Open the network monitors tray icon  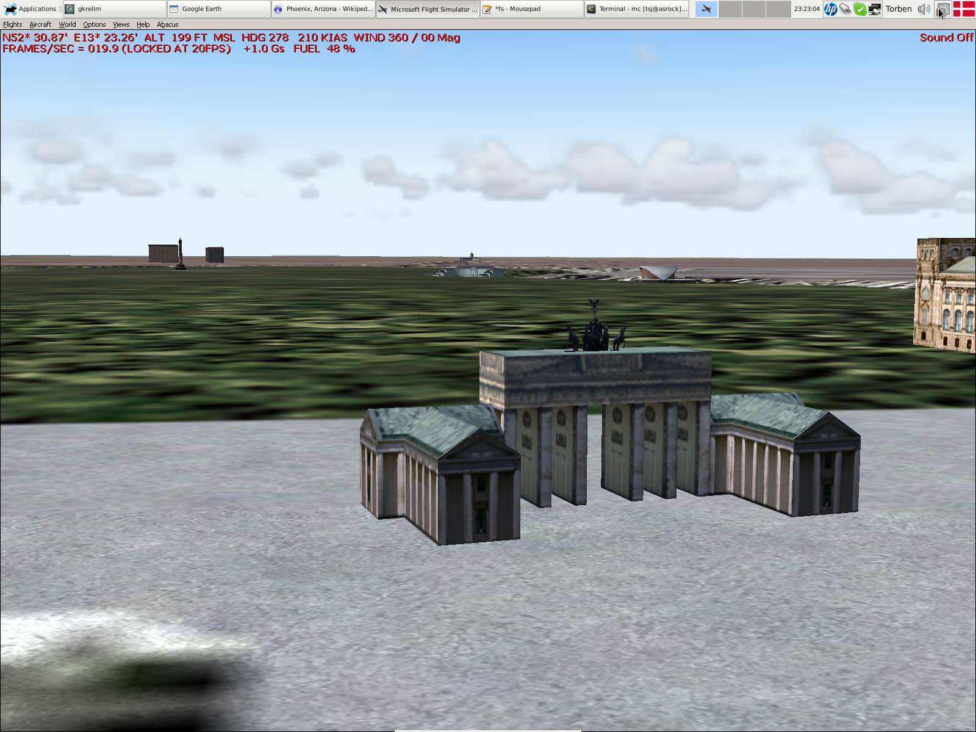pyautogui.click(x=875, y=9)
